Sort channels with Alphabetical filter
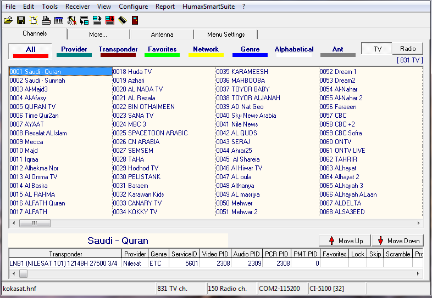The image size is (432, 298). pyautogui.click(x=294, y=51)
